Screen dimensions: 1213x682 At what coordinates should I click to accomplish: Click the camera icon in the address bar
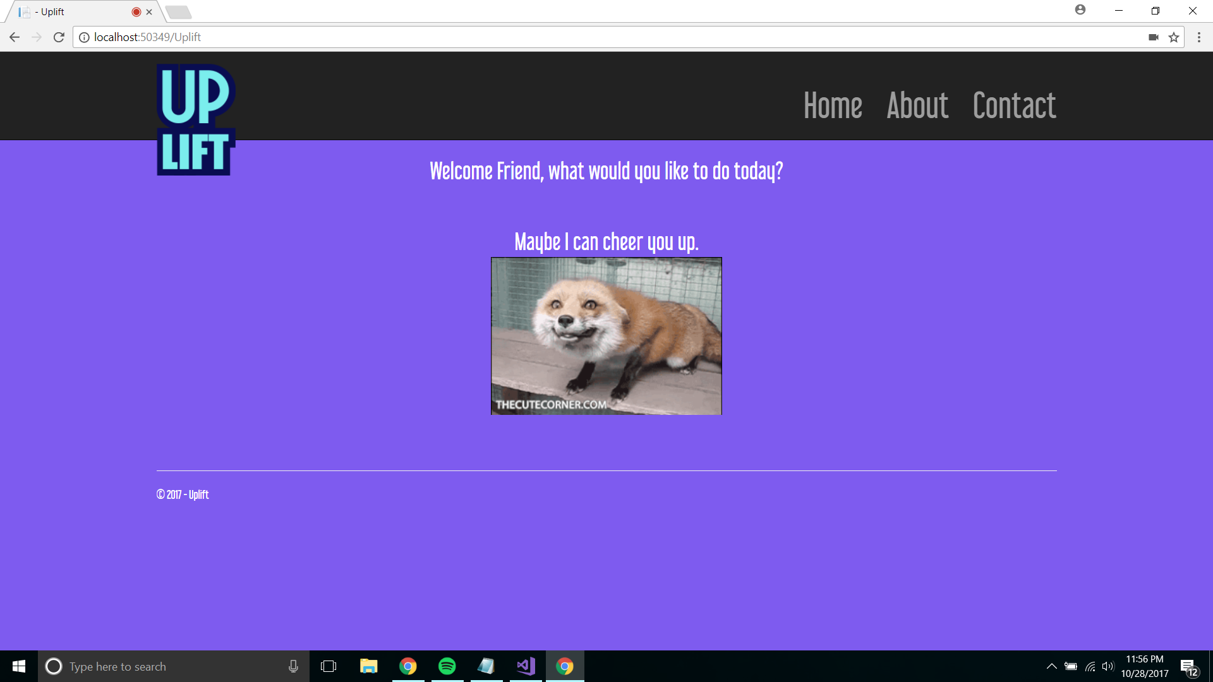pos(1153,37)
